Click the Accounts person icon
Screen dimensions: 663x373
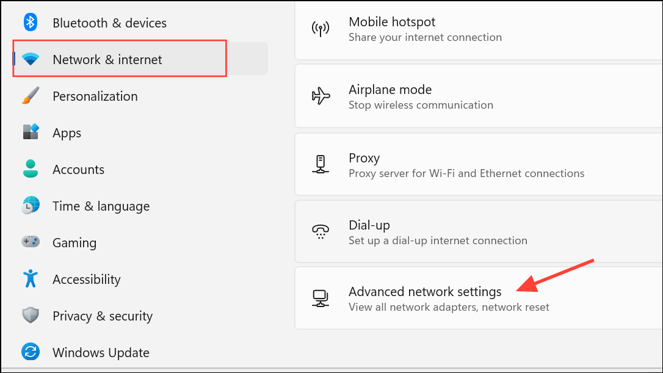point(31,168)
